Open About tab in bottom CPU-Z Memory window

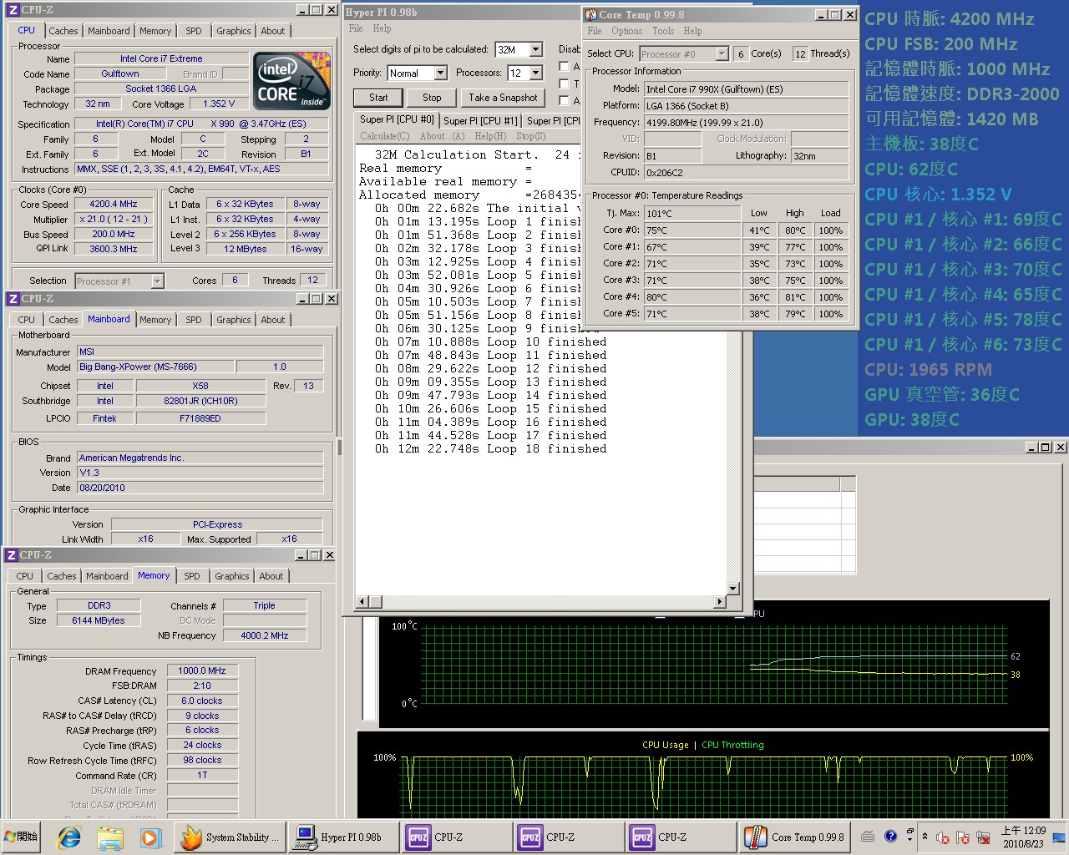click(x=271, y=576)
